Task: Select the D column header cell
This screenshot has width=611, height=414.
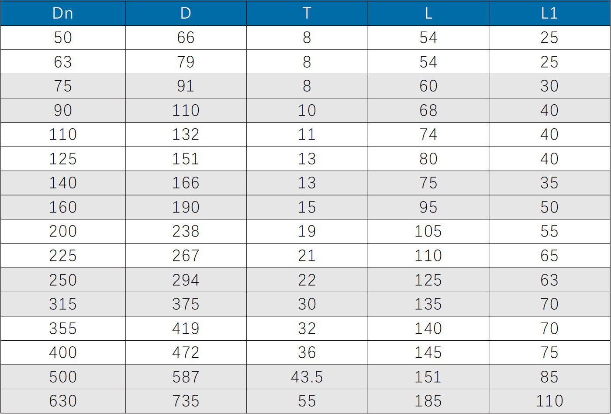Action: point(186,13)
